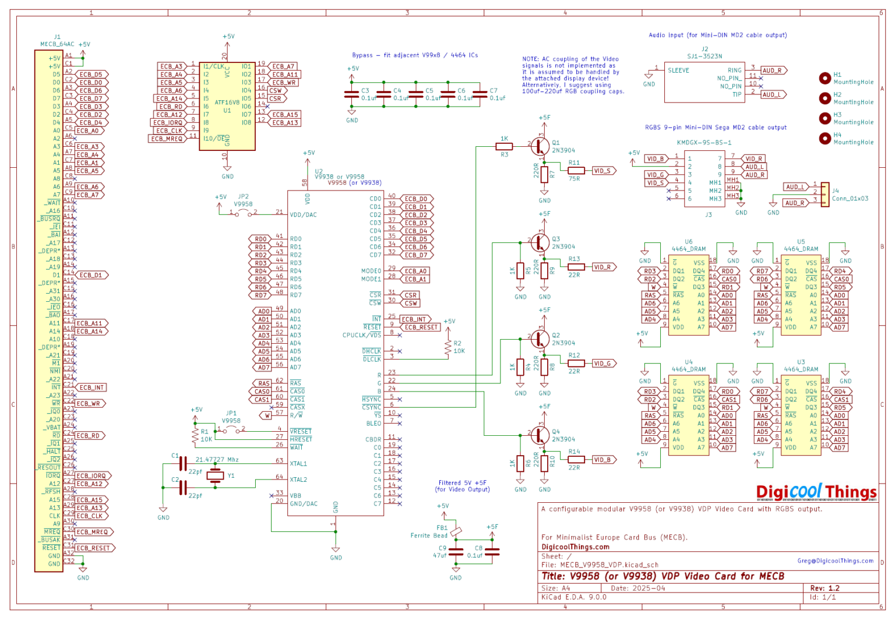
Task: Click the H1 MountingHole symbol
Action: (824, 78)
